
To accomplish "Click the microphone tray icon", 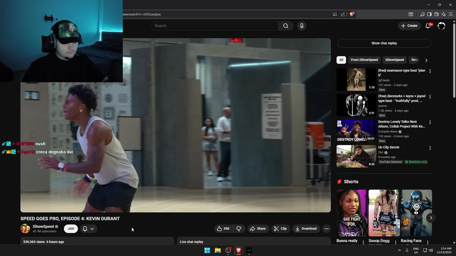I will tap(407, 250).
